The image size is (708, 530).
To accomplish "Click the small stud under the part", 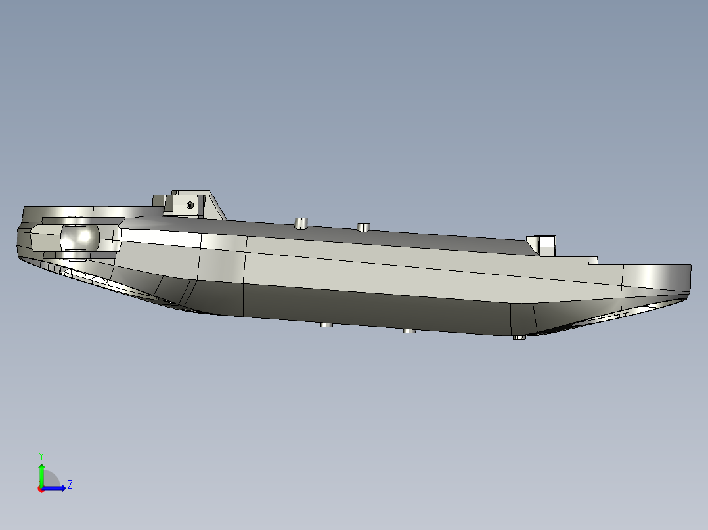I will click(x=325, y=325).
